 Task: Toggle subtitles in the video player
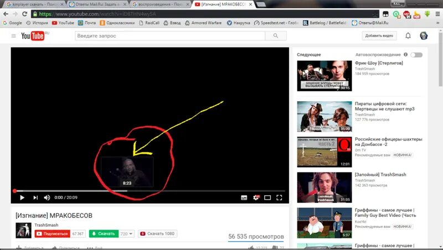(244, 197)
